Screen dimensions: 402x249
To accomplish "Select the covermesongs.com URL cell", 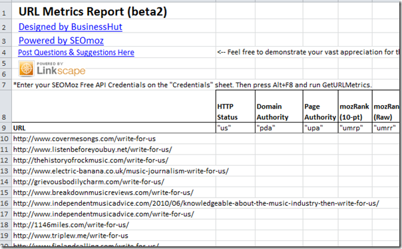I will (x=114, y=138).
